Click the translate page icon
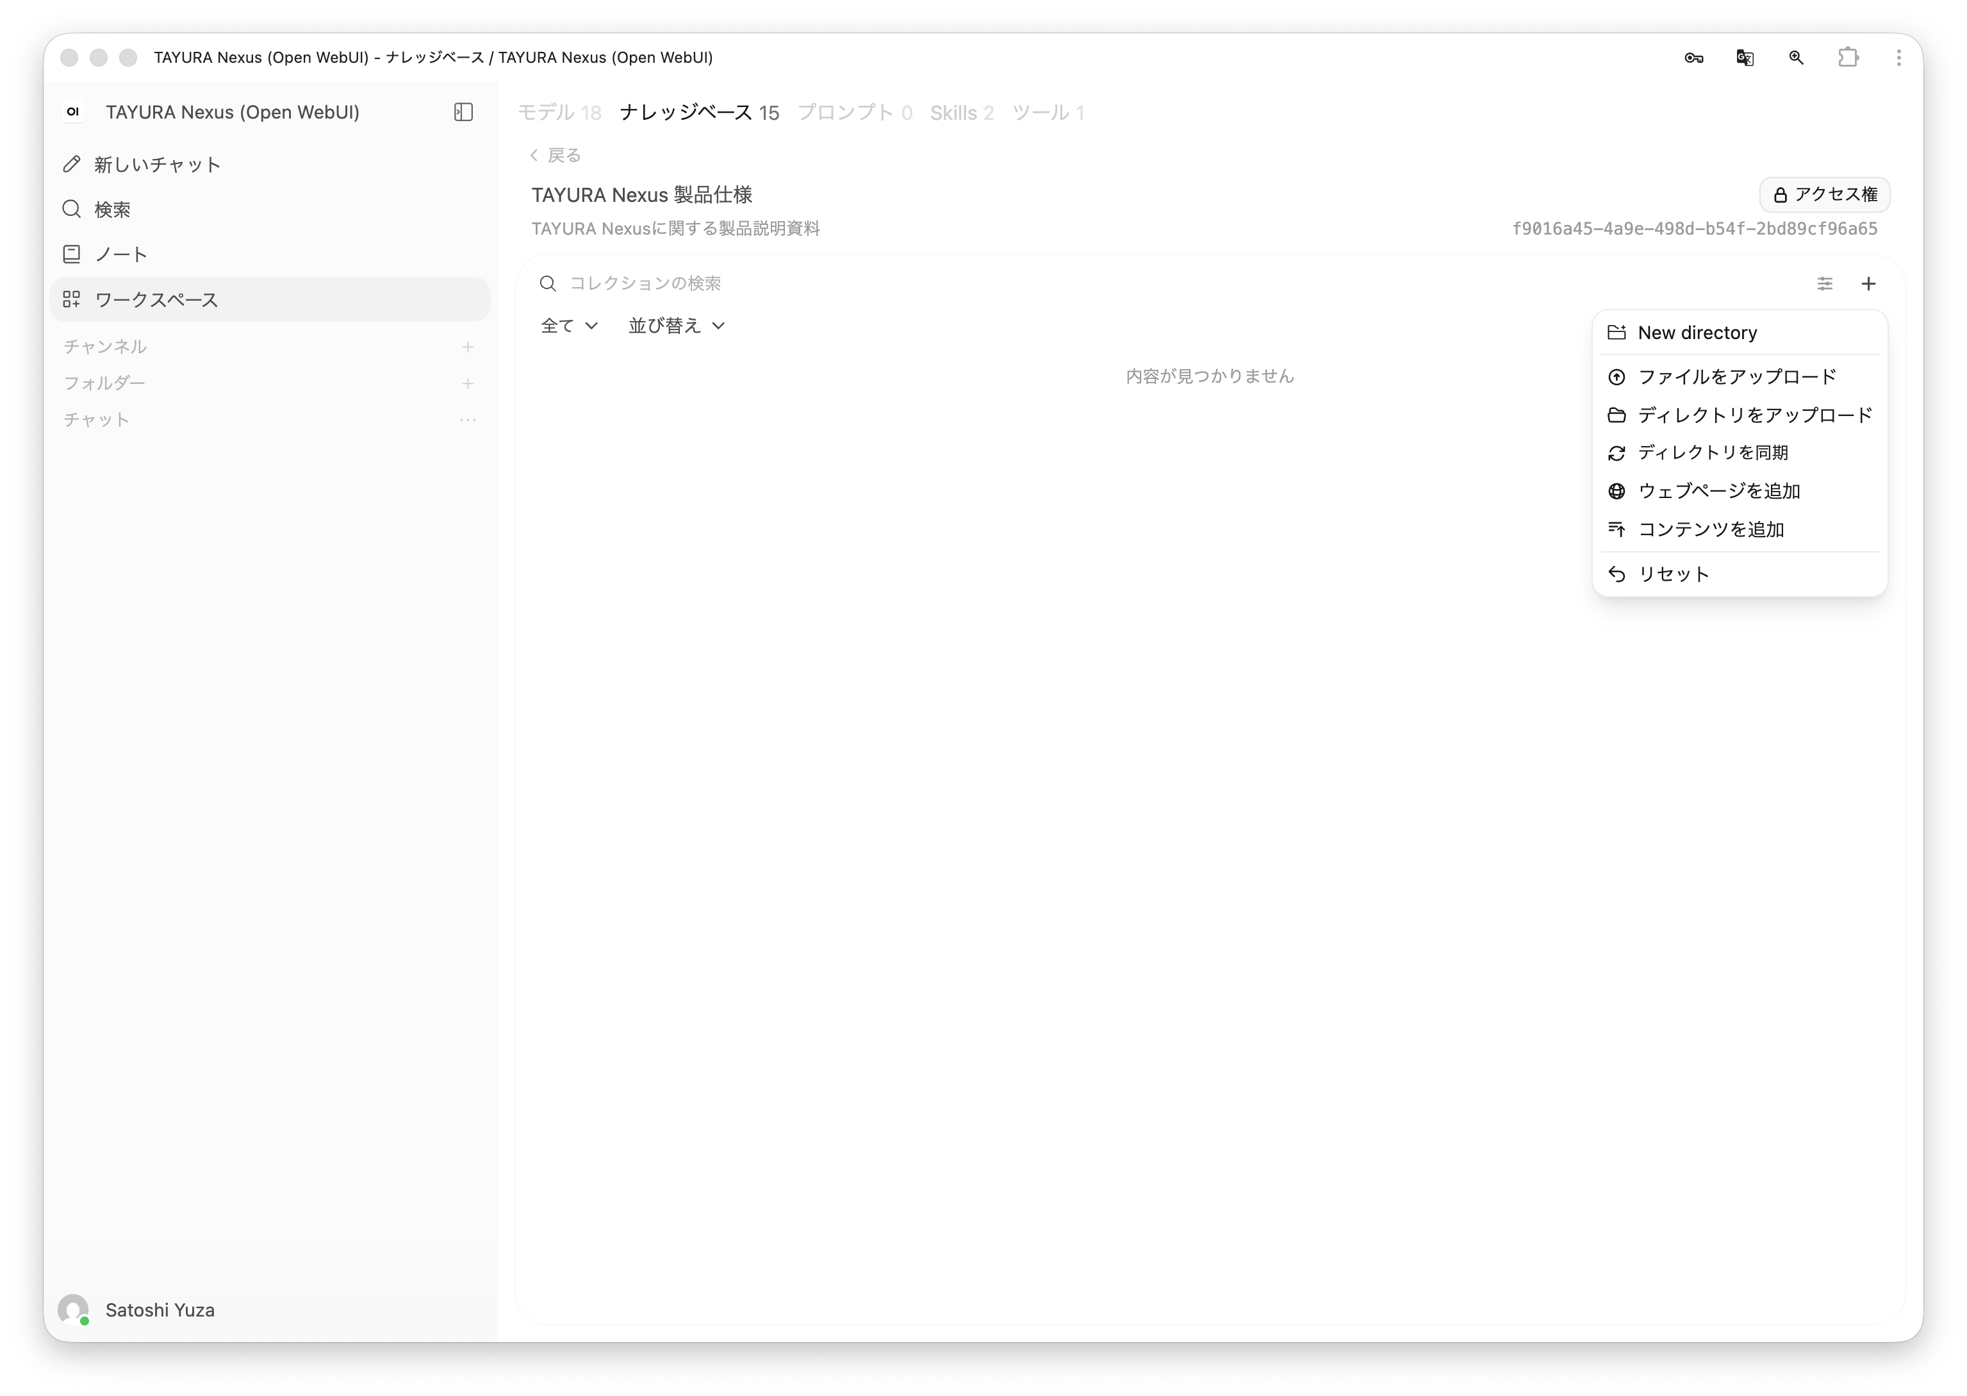 (x=1745, y=58)
